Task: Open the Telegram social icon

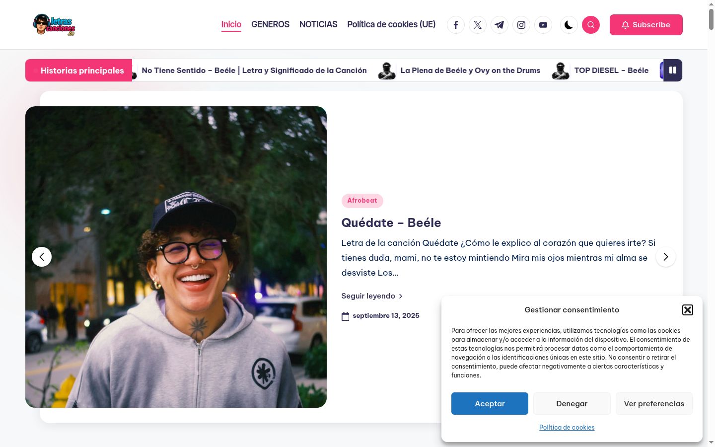Action: [x=500, y=25]
